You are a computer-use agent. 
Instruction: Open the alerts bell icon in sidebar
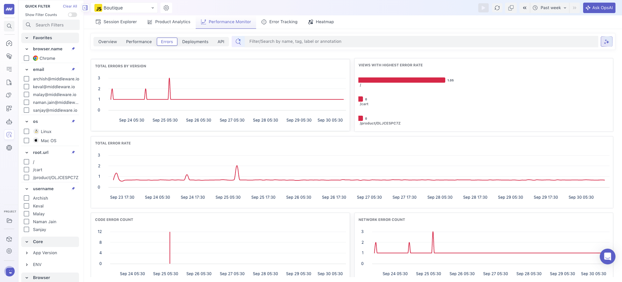point(9,95)
